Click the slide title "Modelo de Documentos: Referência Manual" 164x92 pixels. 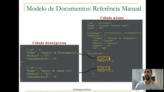[x=84, y=8]
